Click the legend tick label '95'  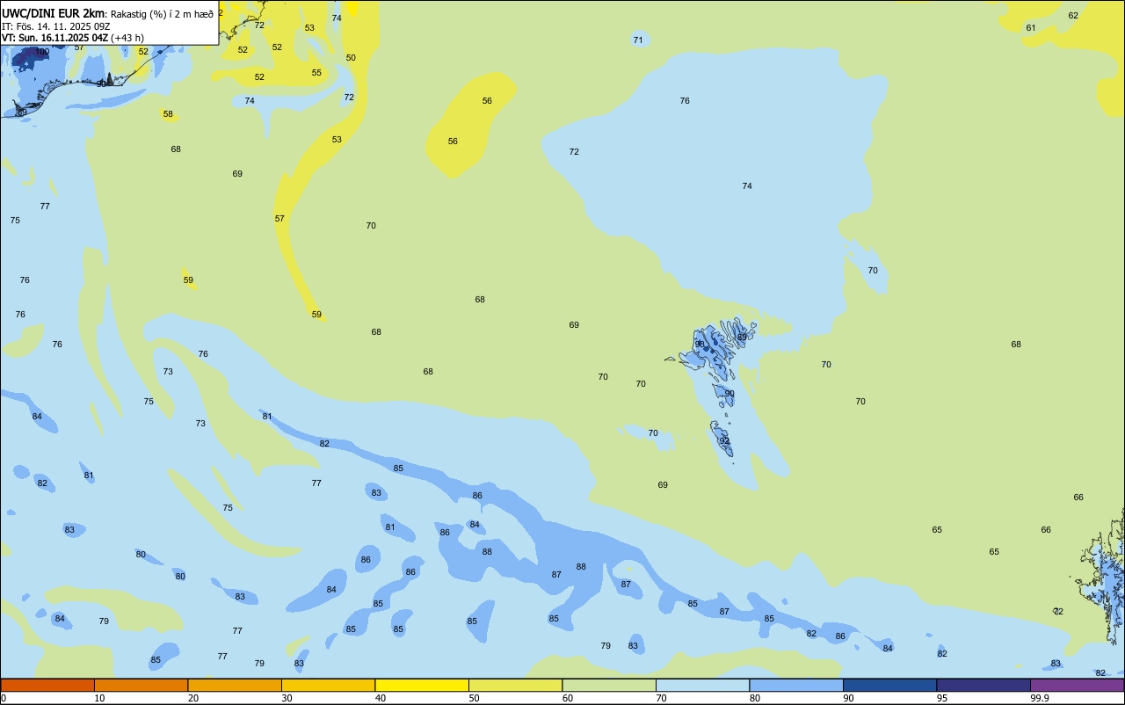(941, 698)
